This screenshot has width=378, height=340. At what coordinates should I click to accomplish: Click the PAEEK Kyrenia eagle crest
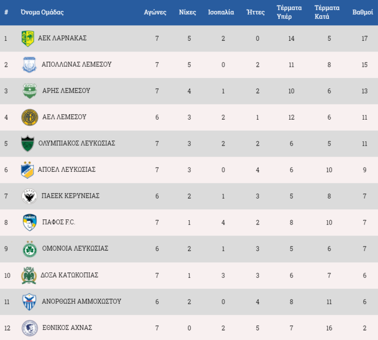[x=29, y=196]
